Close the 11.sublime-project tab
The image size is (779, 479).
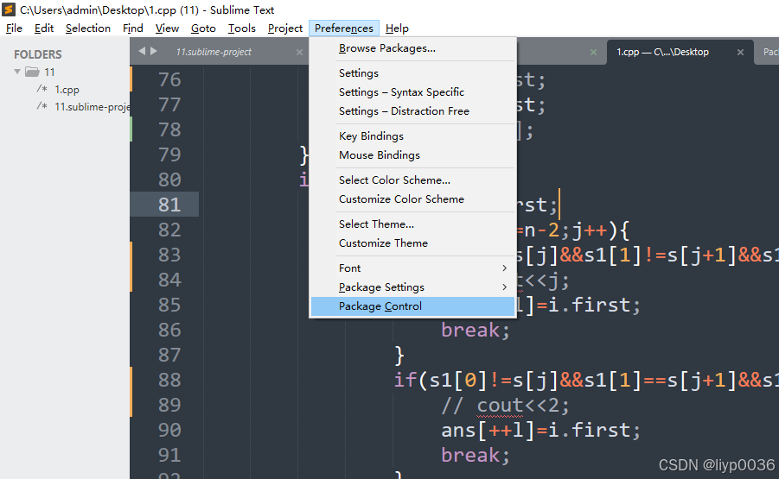pyautogui.click(x=299, y=52)
